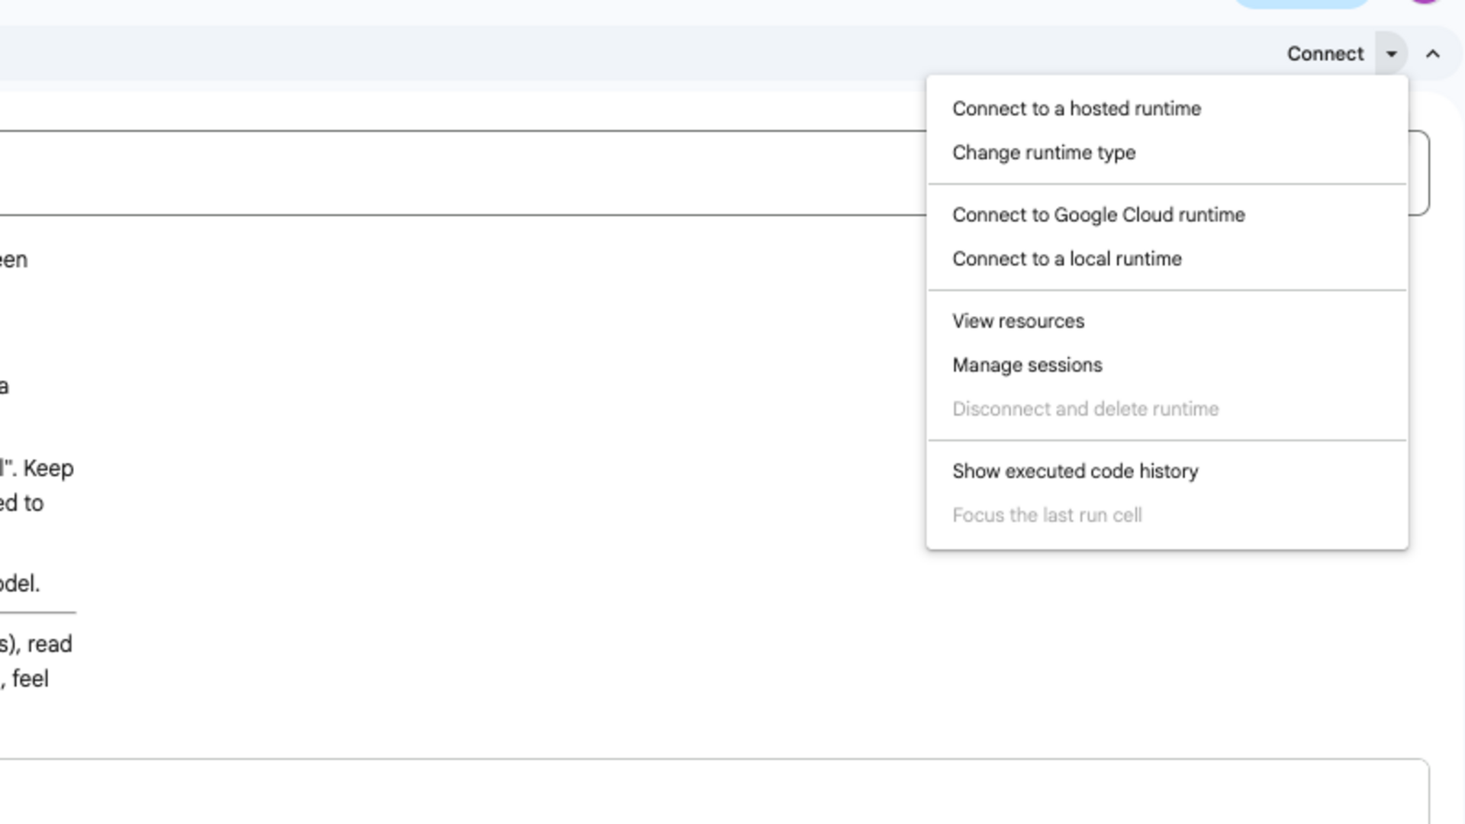Click the empty gray toolbar strip

(x=610, y=53)
